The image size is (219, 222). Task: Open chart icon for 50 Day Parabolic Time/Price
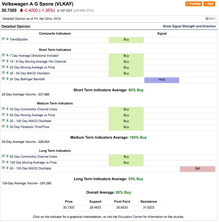tap(3, 127)
